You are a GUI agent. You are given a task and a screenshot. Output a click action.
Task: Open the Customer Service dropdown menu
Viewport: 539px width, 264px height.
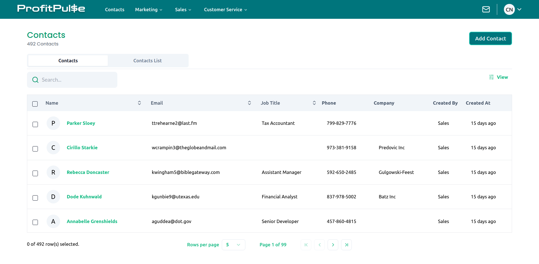coord(225,10)
